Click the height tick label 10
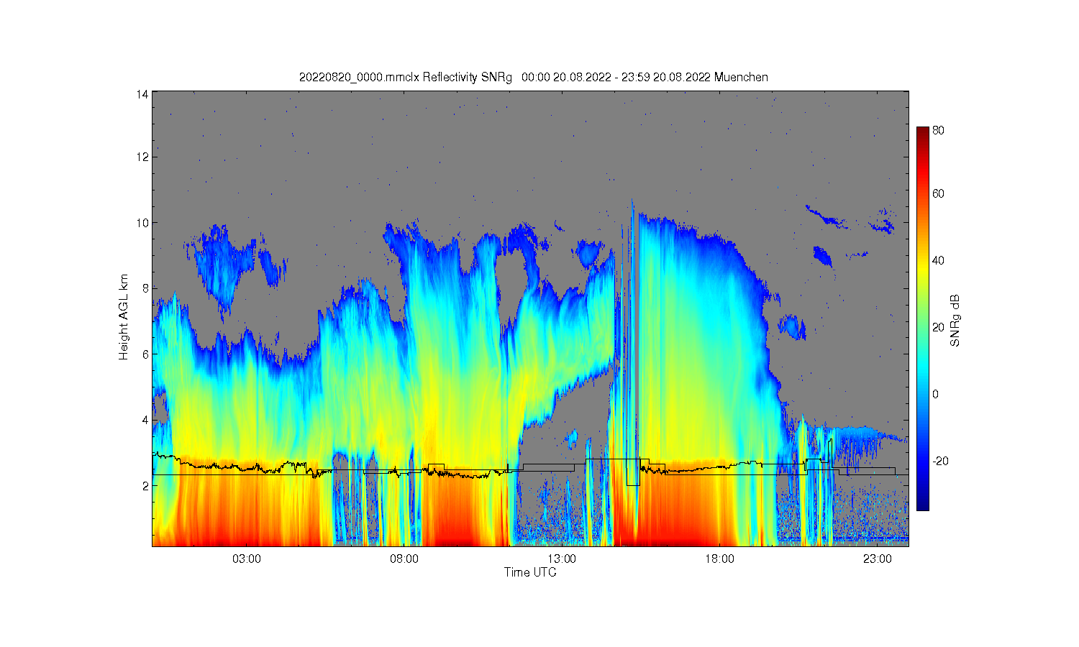Screen dimensions: 1079x647 pos(142,223)
